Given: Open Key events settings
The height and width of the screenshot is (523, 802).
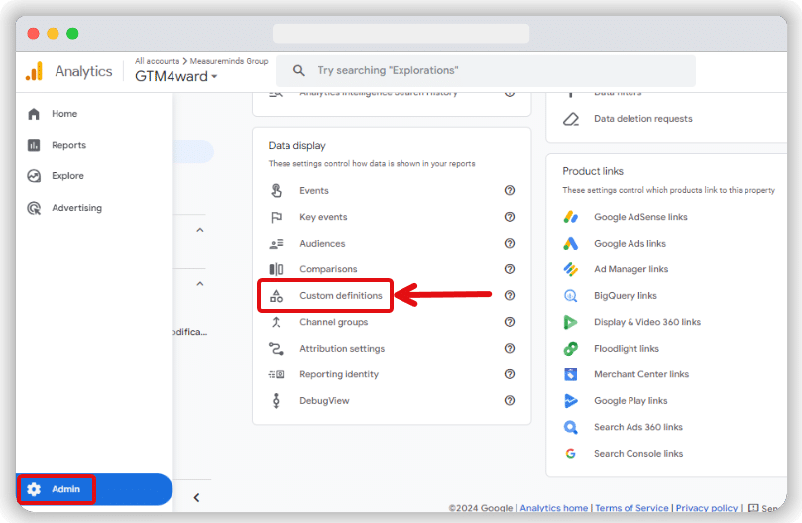Looking at the screenshot, I should coord(323,217).
